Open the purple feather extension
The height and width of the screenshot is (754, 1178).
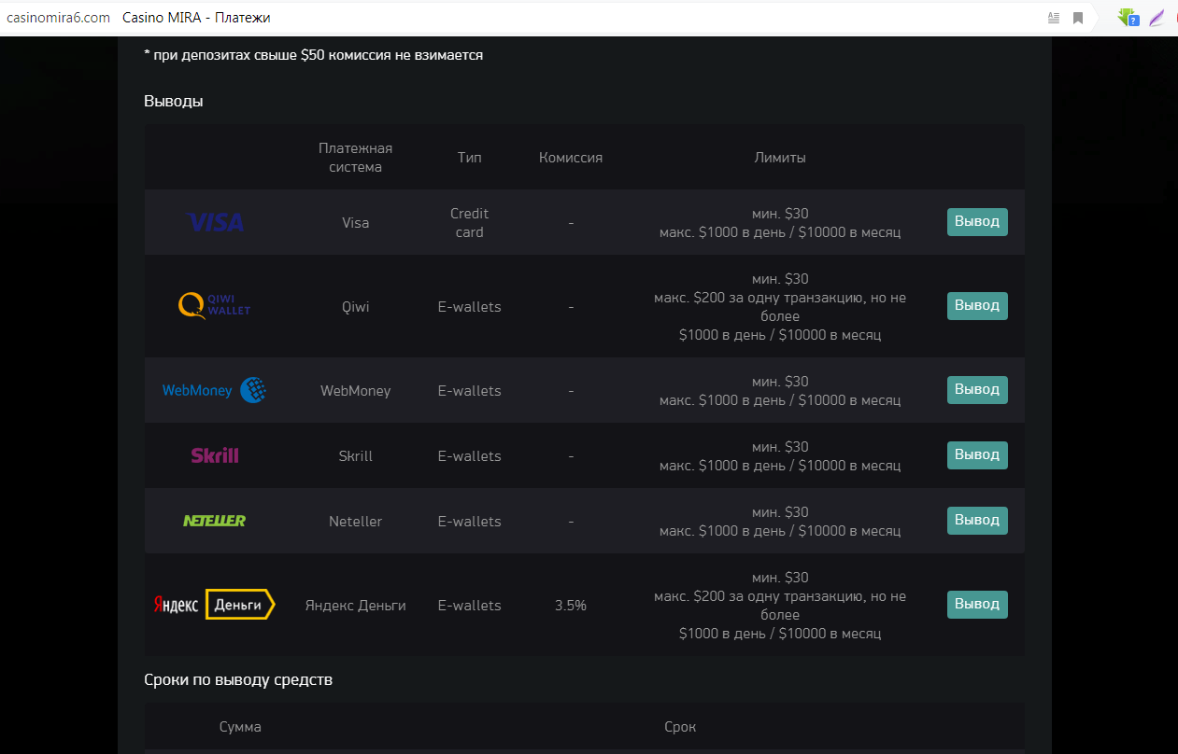click(1157, 18)
